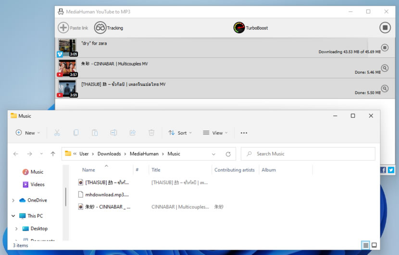The height and width of the screenshot is (255, 399).
Task: Open the See more ellipsis menu
Action: click(x=244, y=133)
